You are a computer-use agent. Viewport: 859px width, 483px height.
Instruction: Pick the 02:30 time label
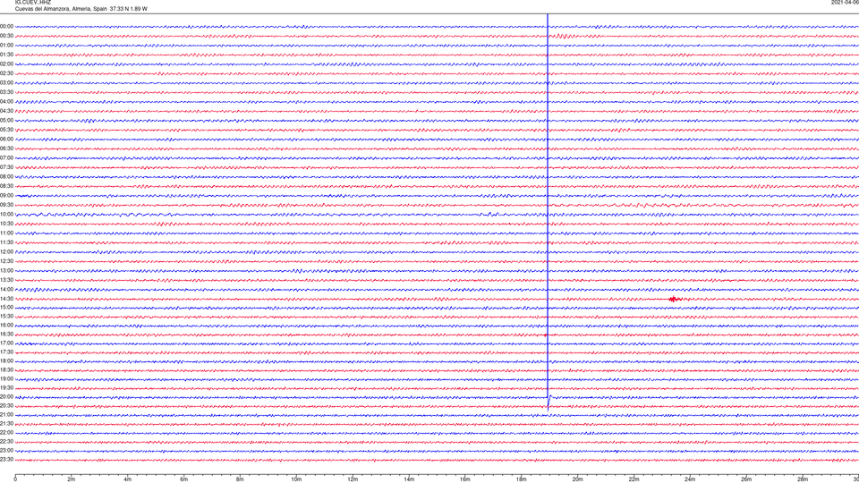pos(6,73)
